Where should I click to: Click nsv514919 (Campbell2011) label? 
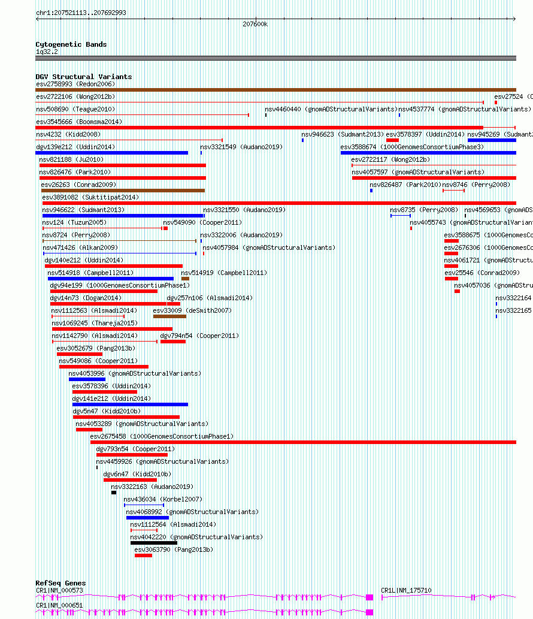[224, 274]
